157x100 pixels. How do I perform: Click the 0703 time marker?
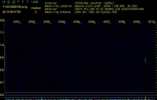[x=47, y=22]
